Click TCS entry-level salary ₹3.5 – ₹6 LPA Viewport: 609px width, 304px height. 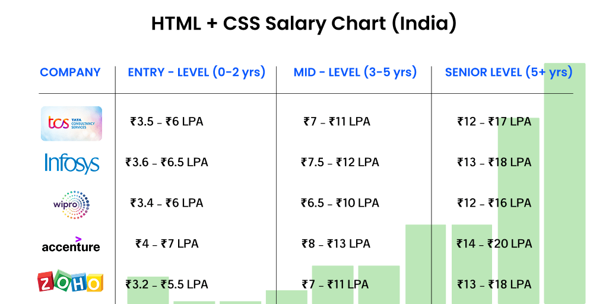167,122
